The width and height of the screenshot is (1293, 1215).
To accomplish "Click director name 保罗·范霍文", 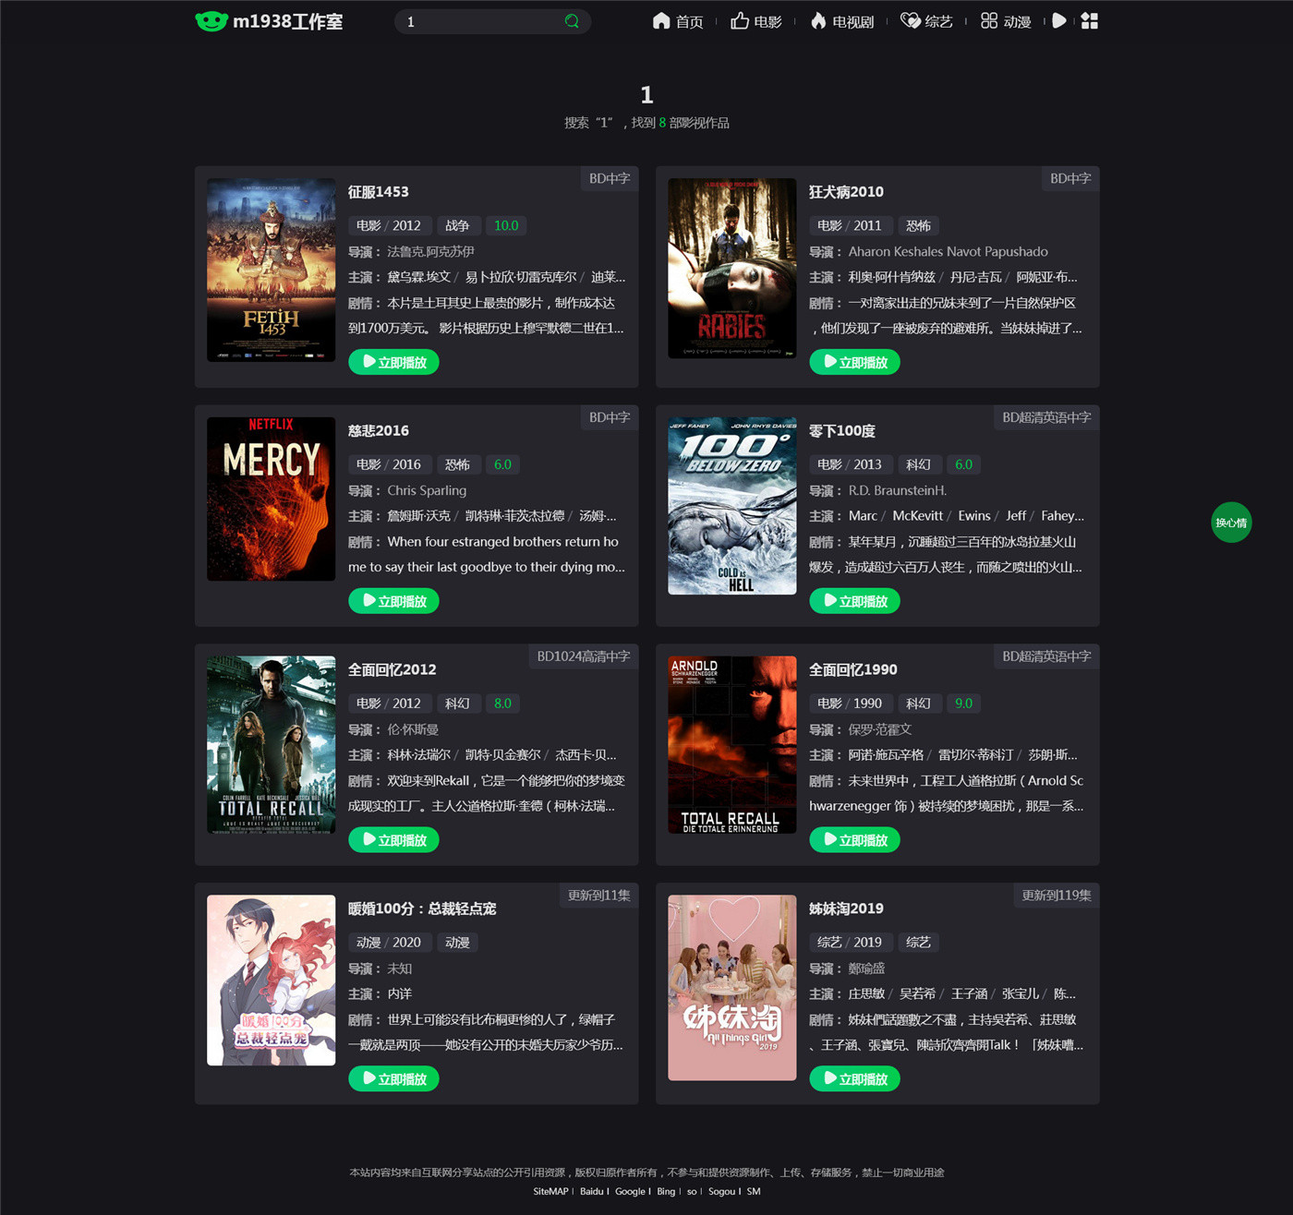I will pos(880,729).
